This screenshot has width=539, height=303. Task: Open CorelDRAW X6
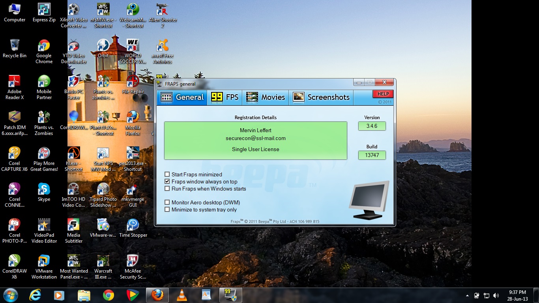coord(15,260)
